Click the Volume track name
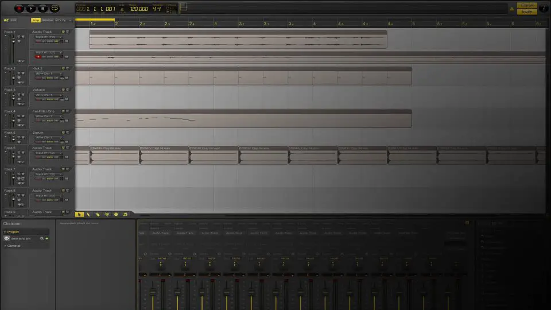 coord(38,90)
